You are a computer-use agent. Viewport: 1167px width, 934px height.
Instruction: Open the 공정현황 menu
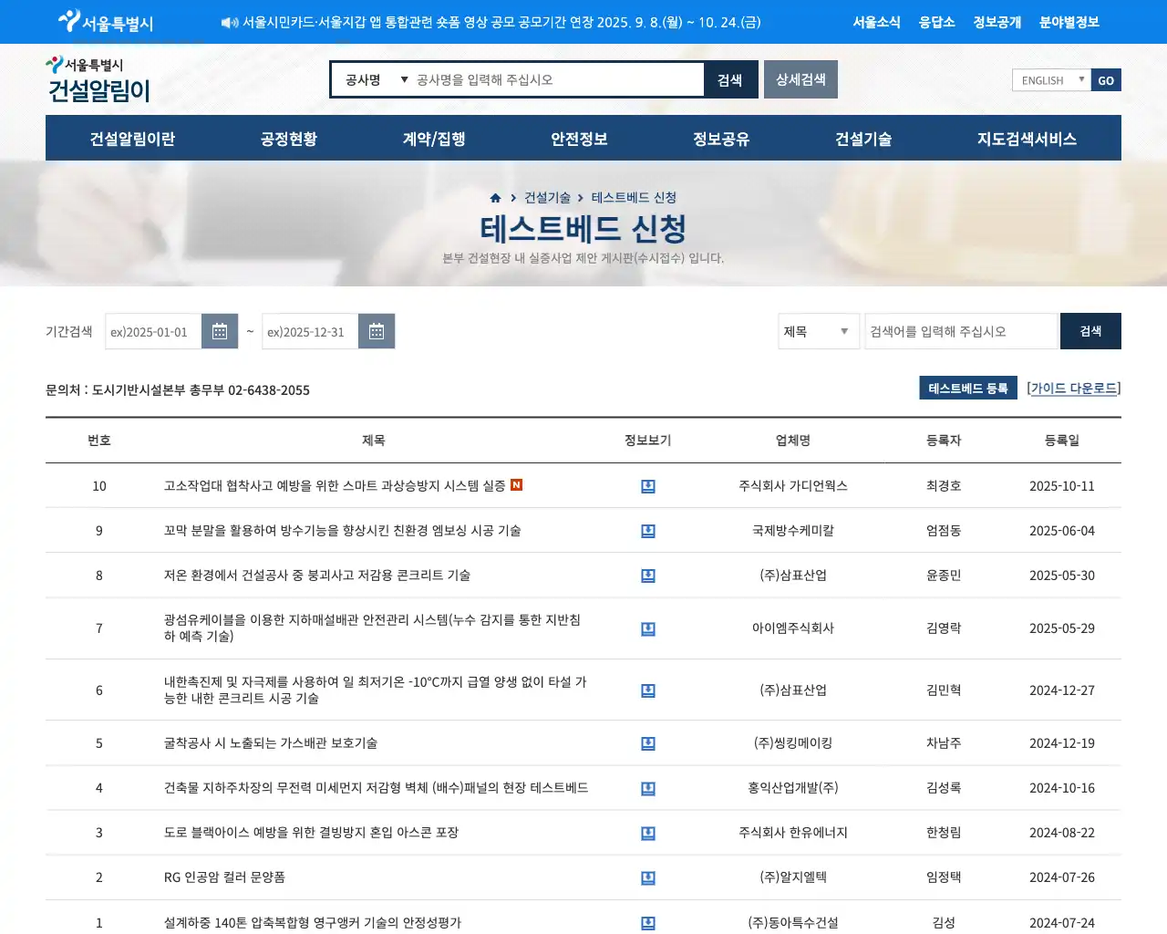pyautogui.click(x=289, y=139)
